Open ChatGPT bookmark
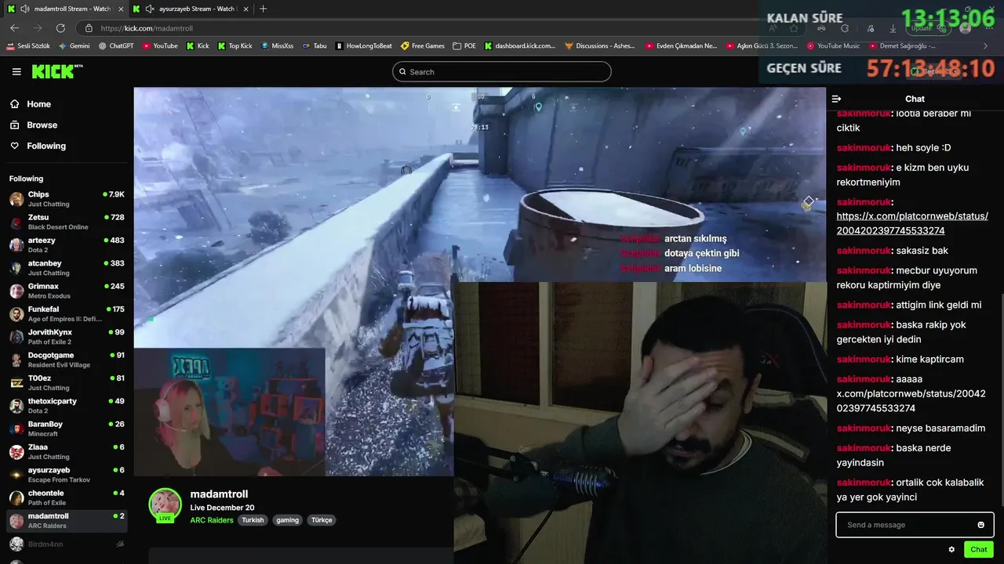 click(116, 46)
